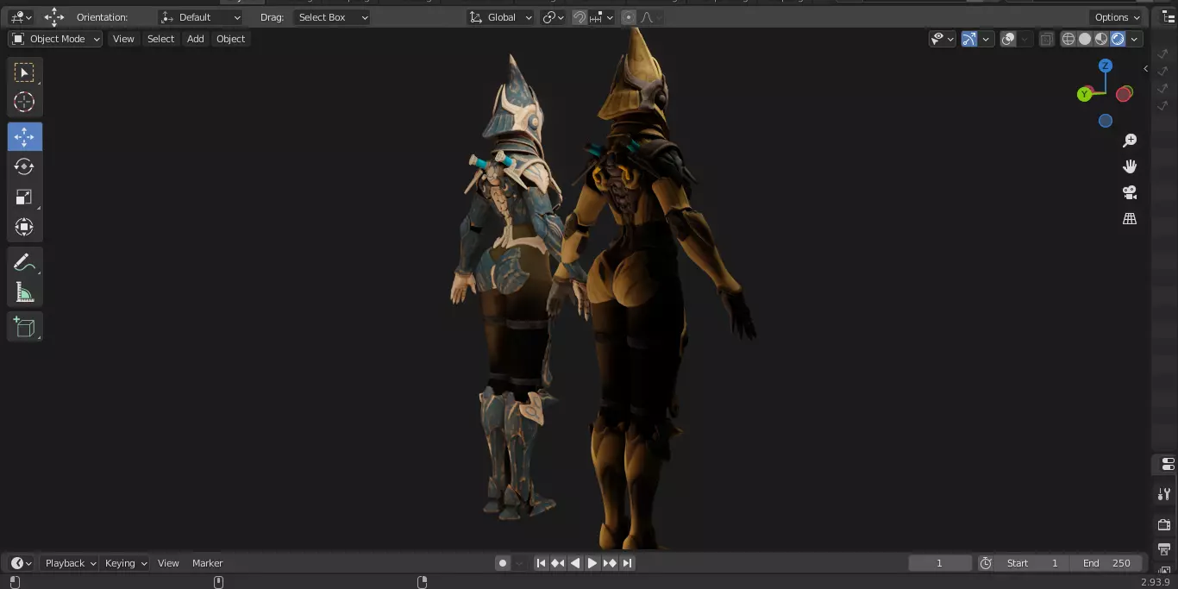Click the Z axis on navigation gizmo
This screenshot has width=1178, height=589.
coord(1105,66)
